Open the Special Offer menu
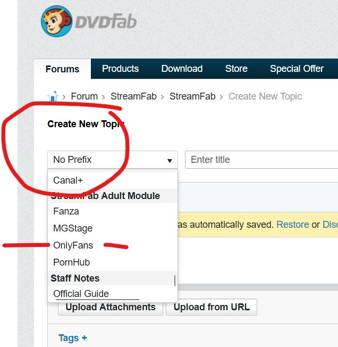338x347 pixels. tap(297, 69)
